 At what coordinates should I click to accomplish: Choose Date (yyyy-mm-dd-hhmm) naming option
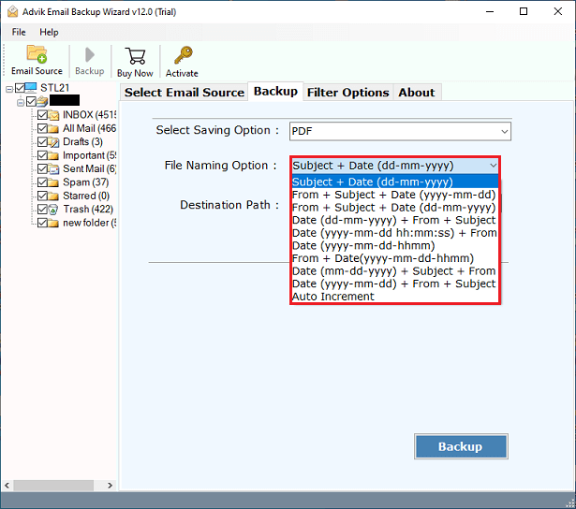point(394,246)
